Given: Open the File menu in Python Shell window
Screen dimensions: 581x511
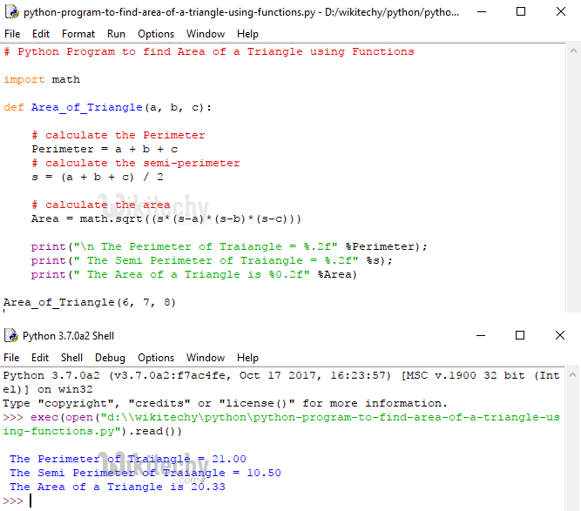Looking at the screenshot, I should point(12,358).
